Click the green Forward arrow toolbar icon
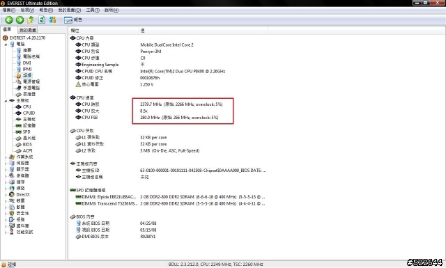The width and height of the screenshot is (446, 268). (20, 19)
